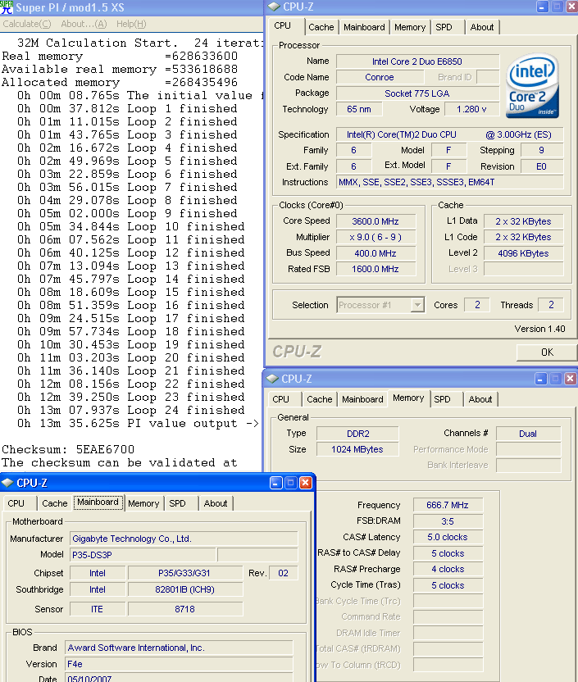Click the CAS# Latency value 5.0 clocks
The height and width of the screenshot is (682, 578).
click(448, 537)
